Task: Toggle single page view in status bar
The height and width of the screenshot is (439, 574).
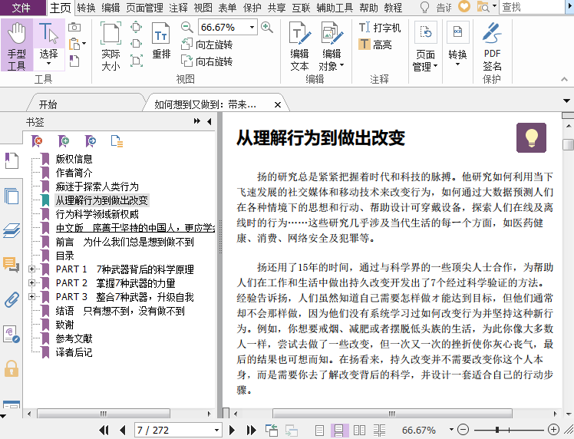Action: click(322, 430)
